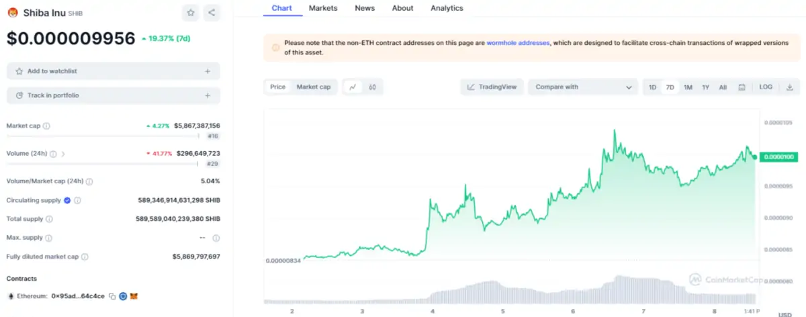Star Shiba Inu as a favorite

(191, 12)
